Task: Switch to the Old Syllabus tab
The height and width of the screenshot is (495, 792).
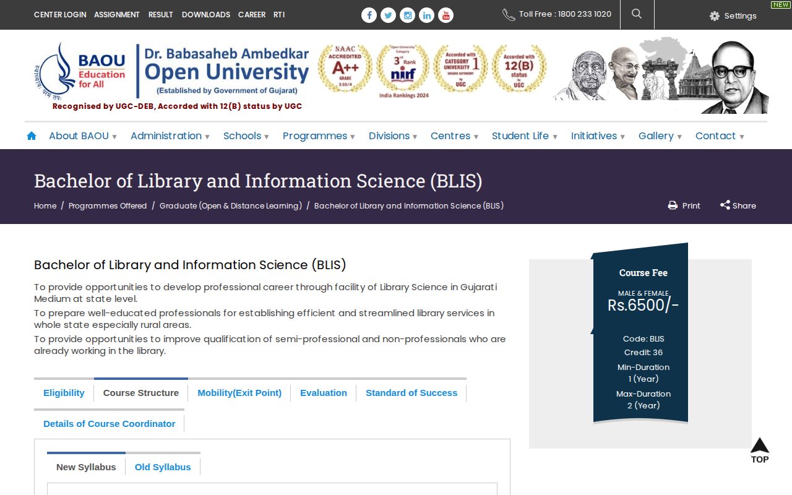Action: [163, 467]
